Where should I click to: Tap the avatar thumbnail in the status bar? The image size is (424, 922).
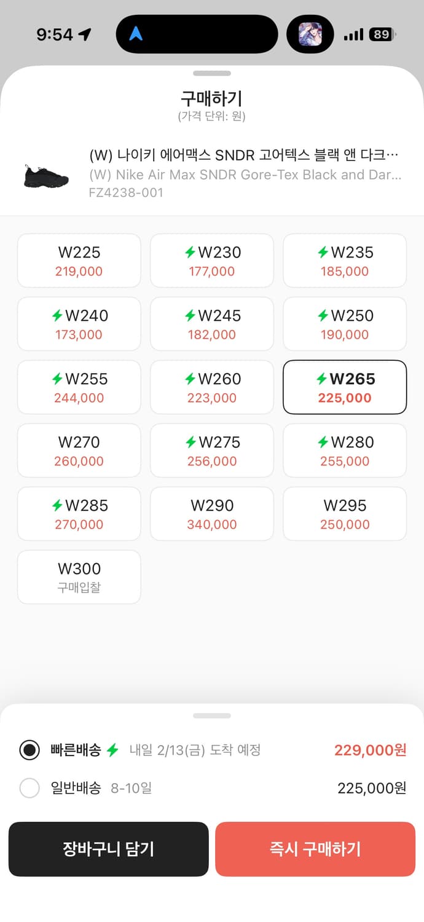[x=310, y=34]
